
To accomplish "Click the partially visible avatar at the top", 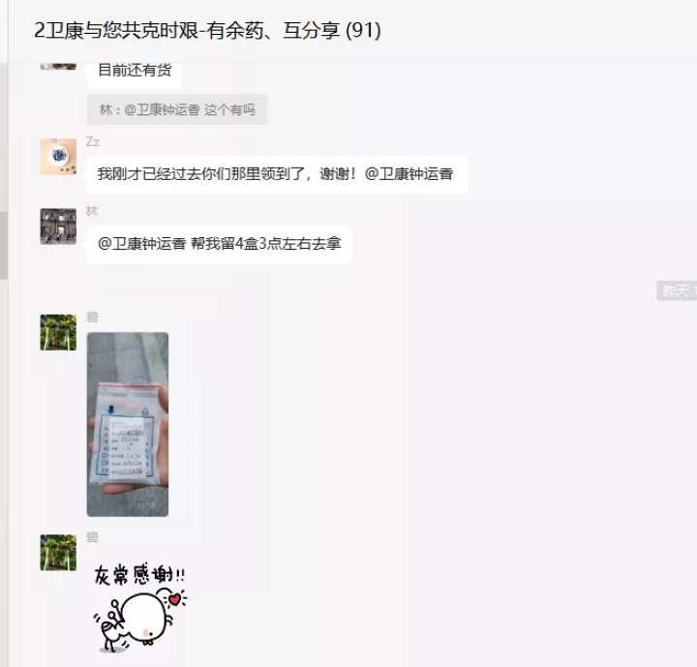I will coord(58,66).
